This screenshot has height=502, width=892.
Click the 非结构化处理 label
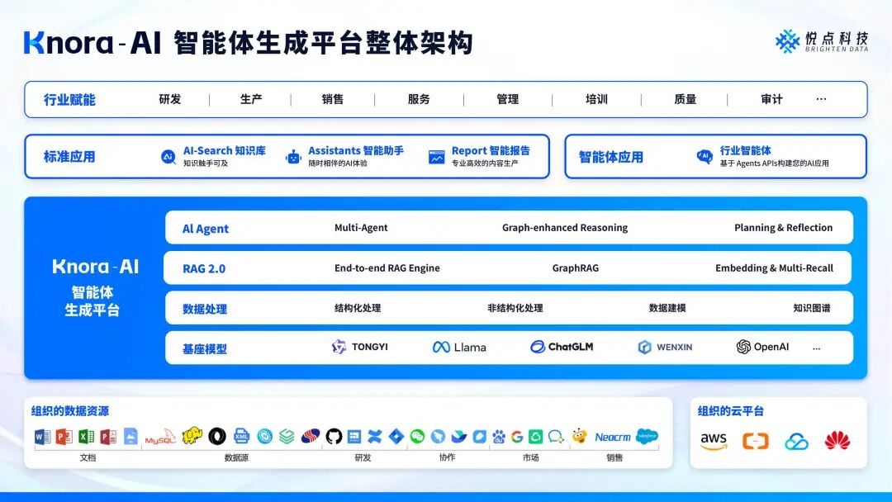point(515,308)
